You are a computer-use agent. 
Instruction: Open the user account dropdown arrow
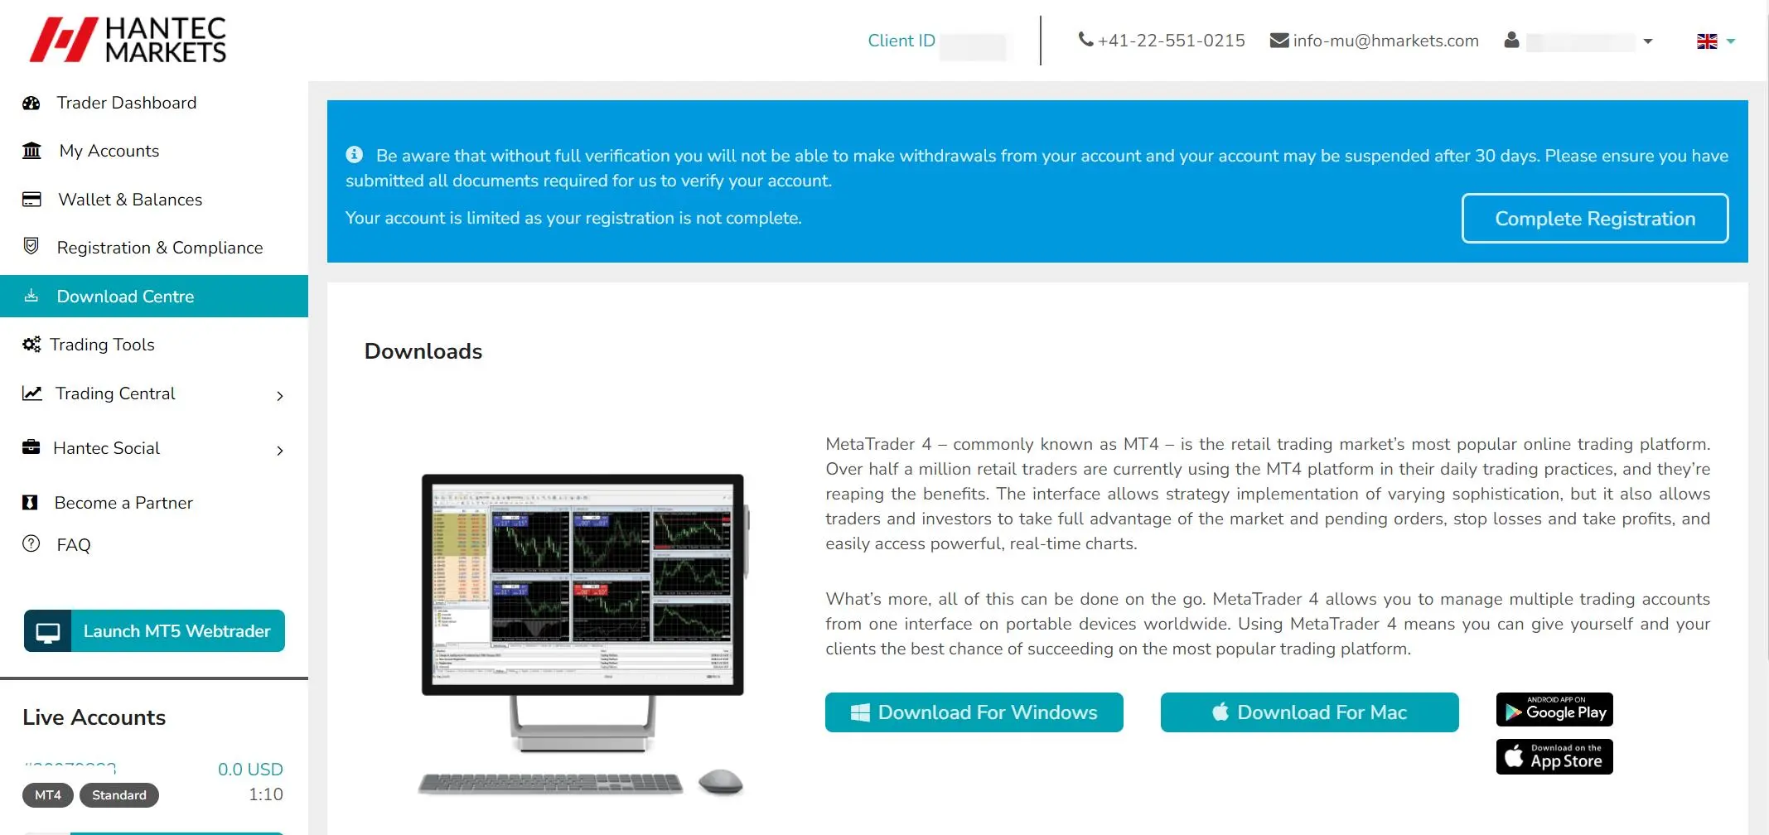(1647, 41)
